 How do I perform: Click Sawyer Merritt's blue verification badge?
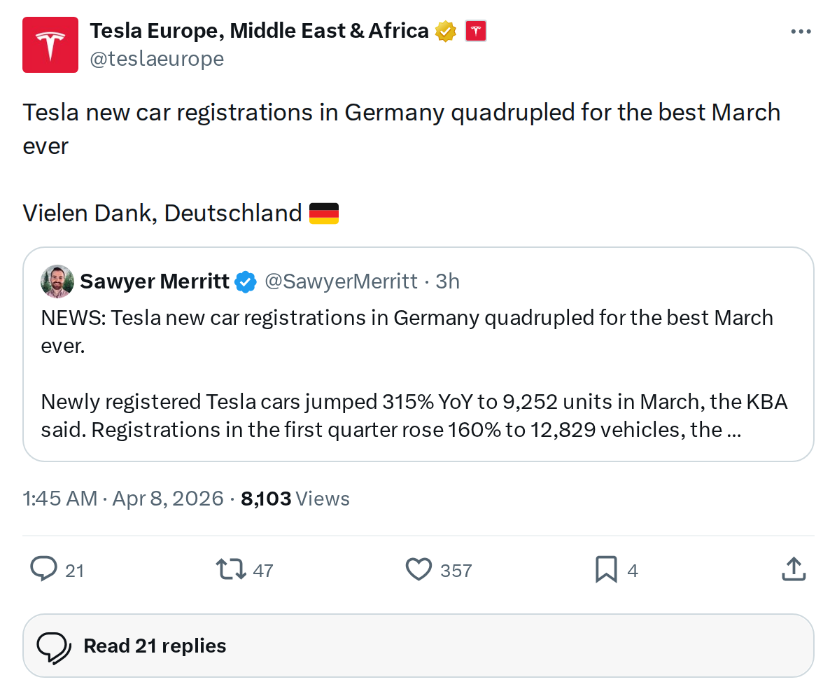245,281
